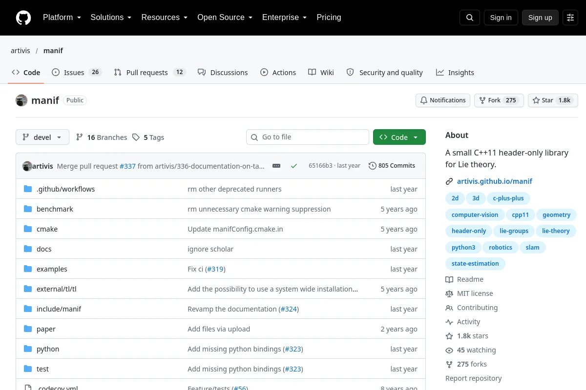Open the green Code dropdown button
Viewport: 586px width, 390px height.
pyautogui.click(x=399, y=137)
